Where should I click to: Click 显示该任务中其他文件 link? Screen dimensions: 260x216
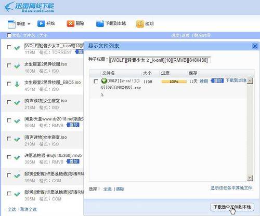231,188
